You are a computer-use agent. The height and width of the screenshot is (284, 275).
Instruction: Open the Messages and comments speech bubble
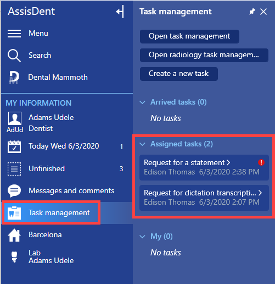click(14, 191)
